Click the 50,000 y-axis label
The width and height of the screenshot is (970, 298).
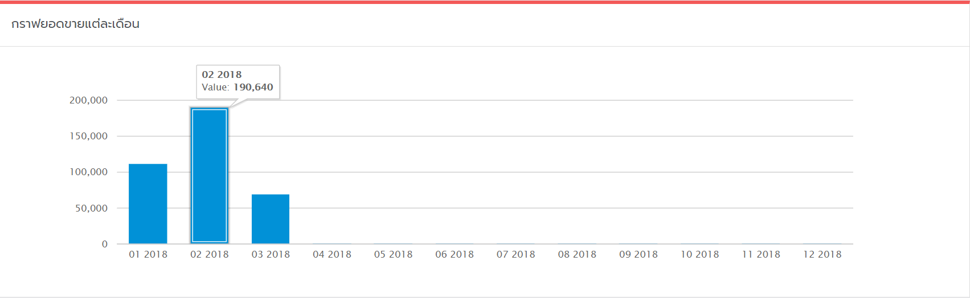pos(91,208)
